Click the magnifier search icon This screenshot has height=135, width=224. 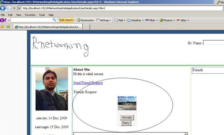point(54,20)
